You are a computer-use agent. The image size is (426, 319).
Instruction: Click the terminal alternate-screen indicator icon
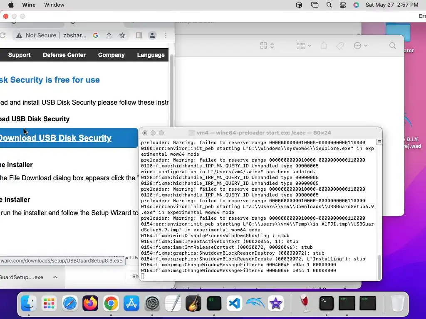click(379, 142)
